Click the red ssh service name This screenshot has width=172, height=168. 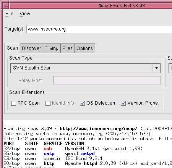(48, 149)
